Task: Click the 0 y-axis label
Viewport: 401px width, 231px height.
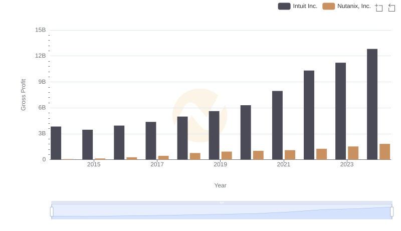Action: click(44, 159)
